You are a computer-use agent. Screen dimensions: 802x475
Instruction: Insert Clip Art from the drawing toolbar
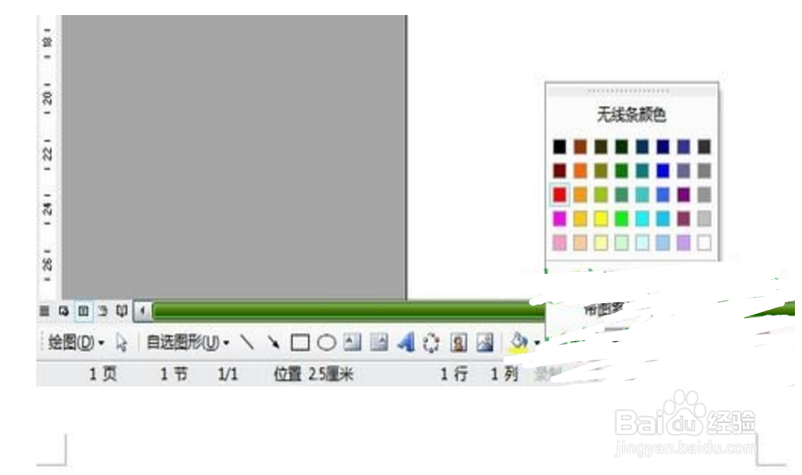(x=459, y=342)
